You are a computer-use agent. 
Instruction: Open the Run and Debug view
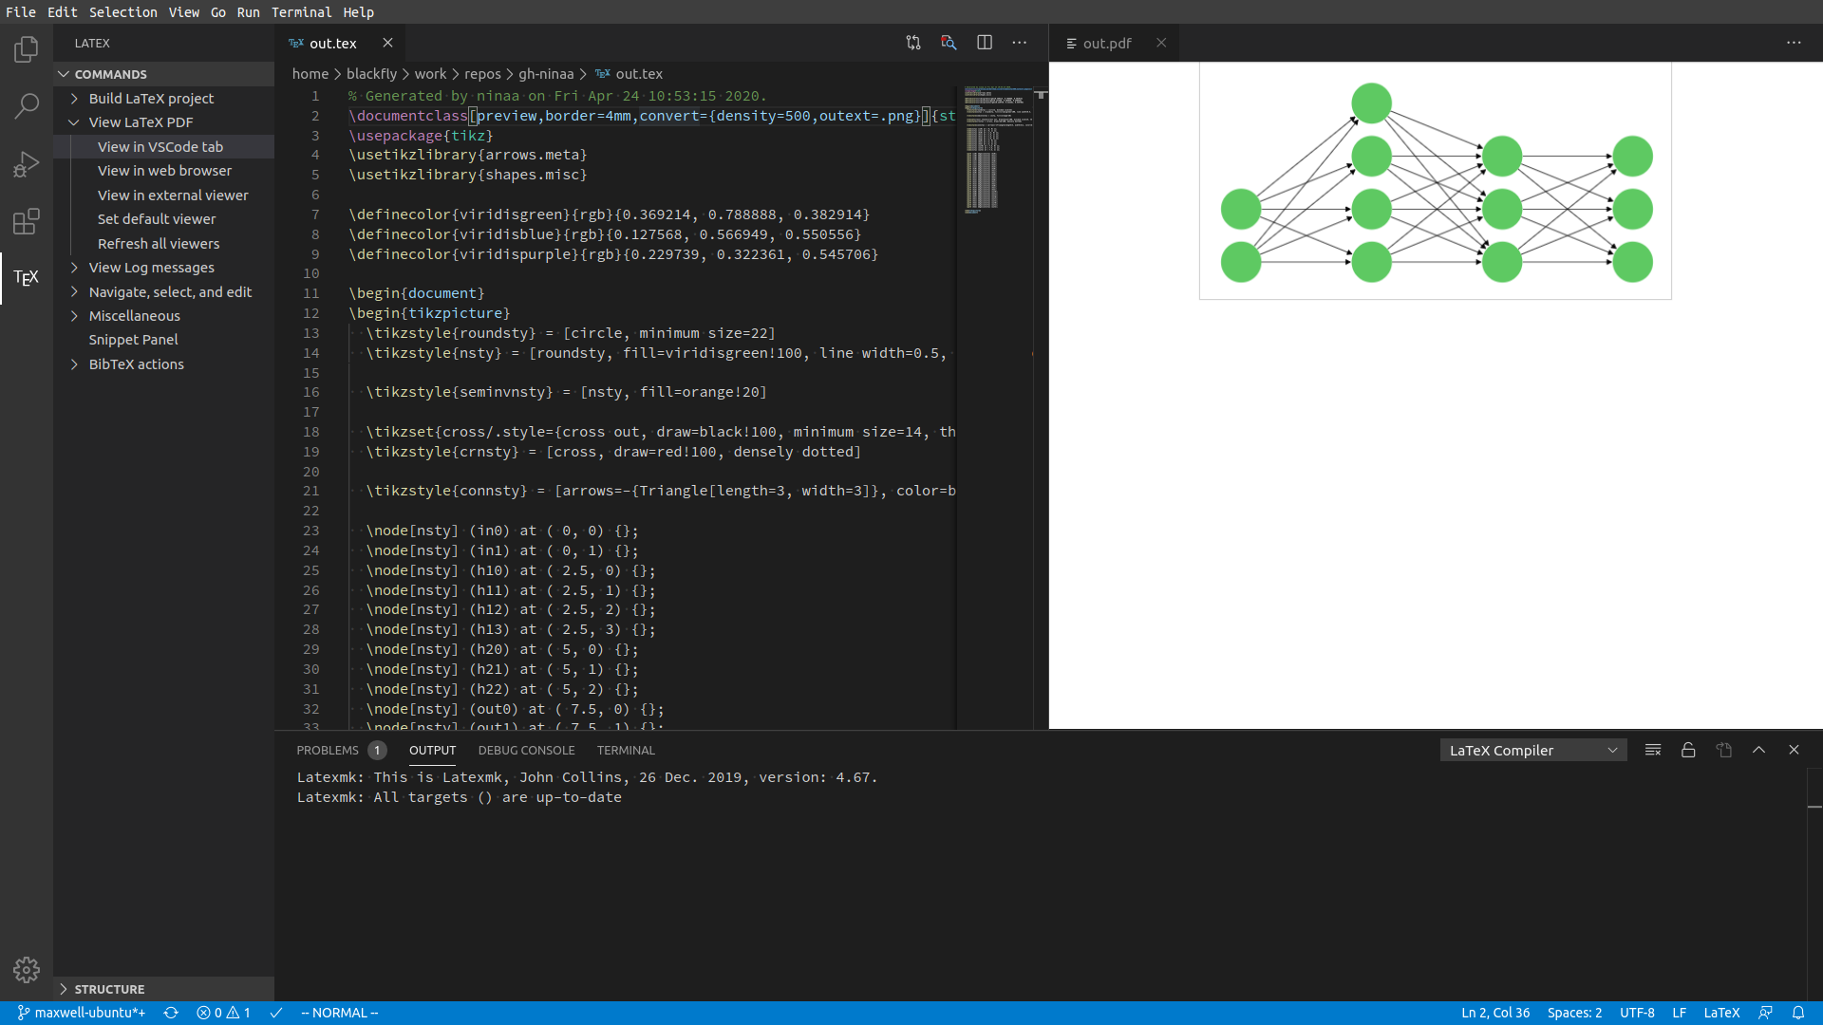pyautogui.click(x=27, y=164)
